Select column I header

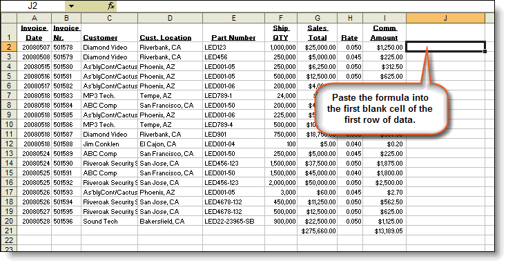(385, 18)
